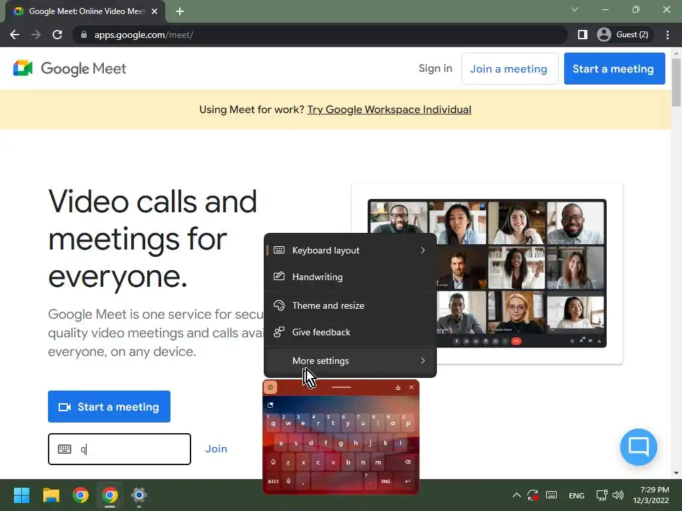
Task: Expand More settings chevron arrow
Action: coord(423,361)
